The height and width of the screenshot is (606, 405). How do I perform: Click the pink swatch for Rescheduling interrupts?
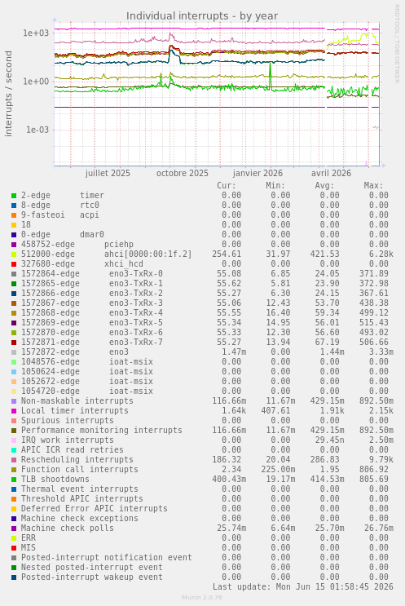click(x=14, y=460)
